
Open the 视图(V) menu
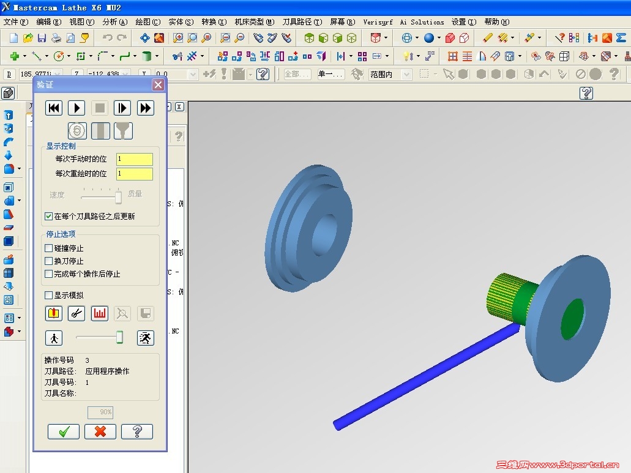pyautogui.click(x=81, y=22)
